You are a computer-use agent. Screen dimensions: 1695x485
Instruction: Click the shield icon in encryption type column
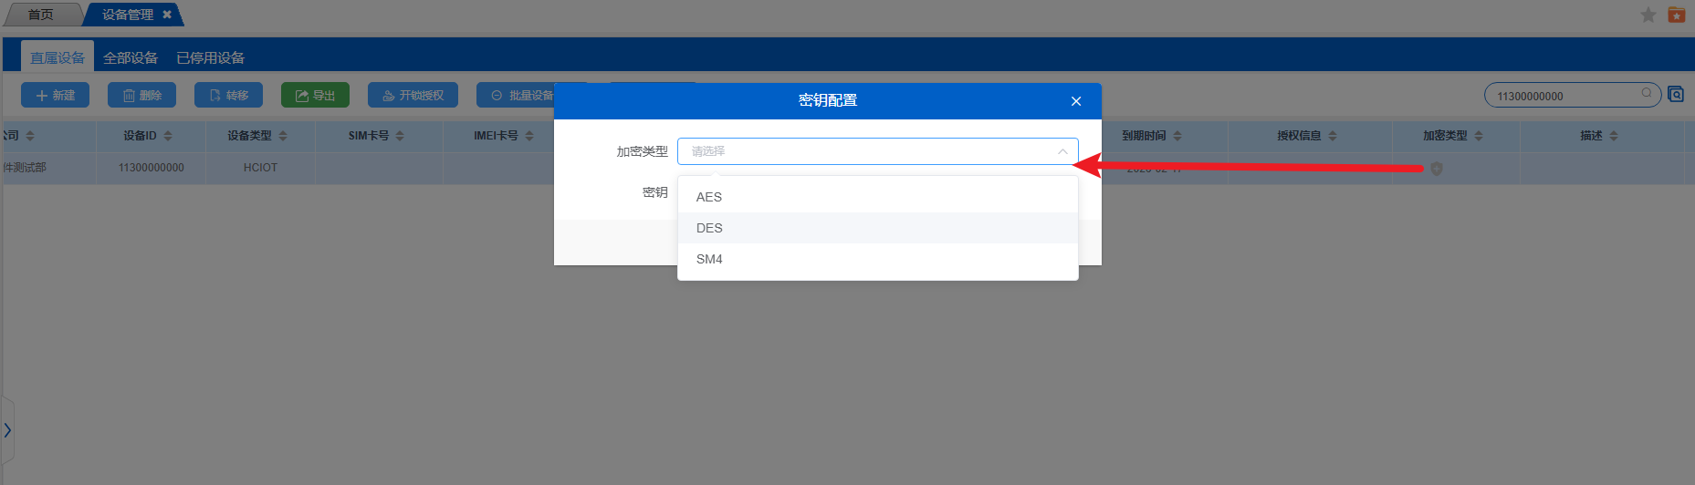[x=1436, y=169]
